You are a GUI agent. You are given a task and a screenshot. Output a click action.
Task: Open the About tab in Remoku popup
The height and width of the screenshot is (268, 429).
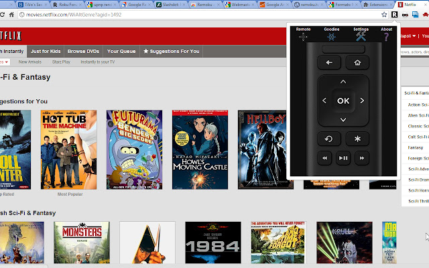(386, 34)
